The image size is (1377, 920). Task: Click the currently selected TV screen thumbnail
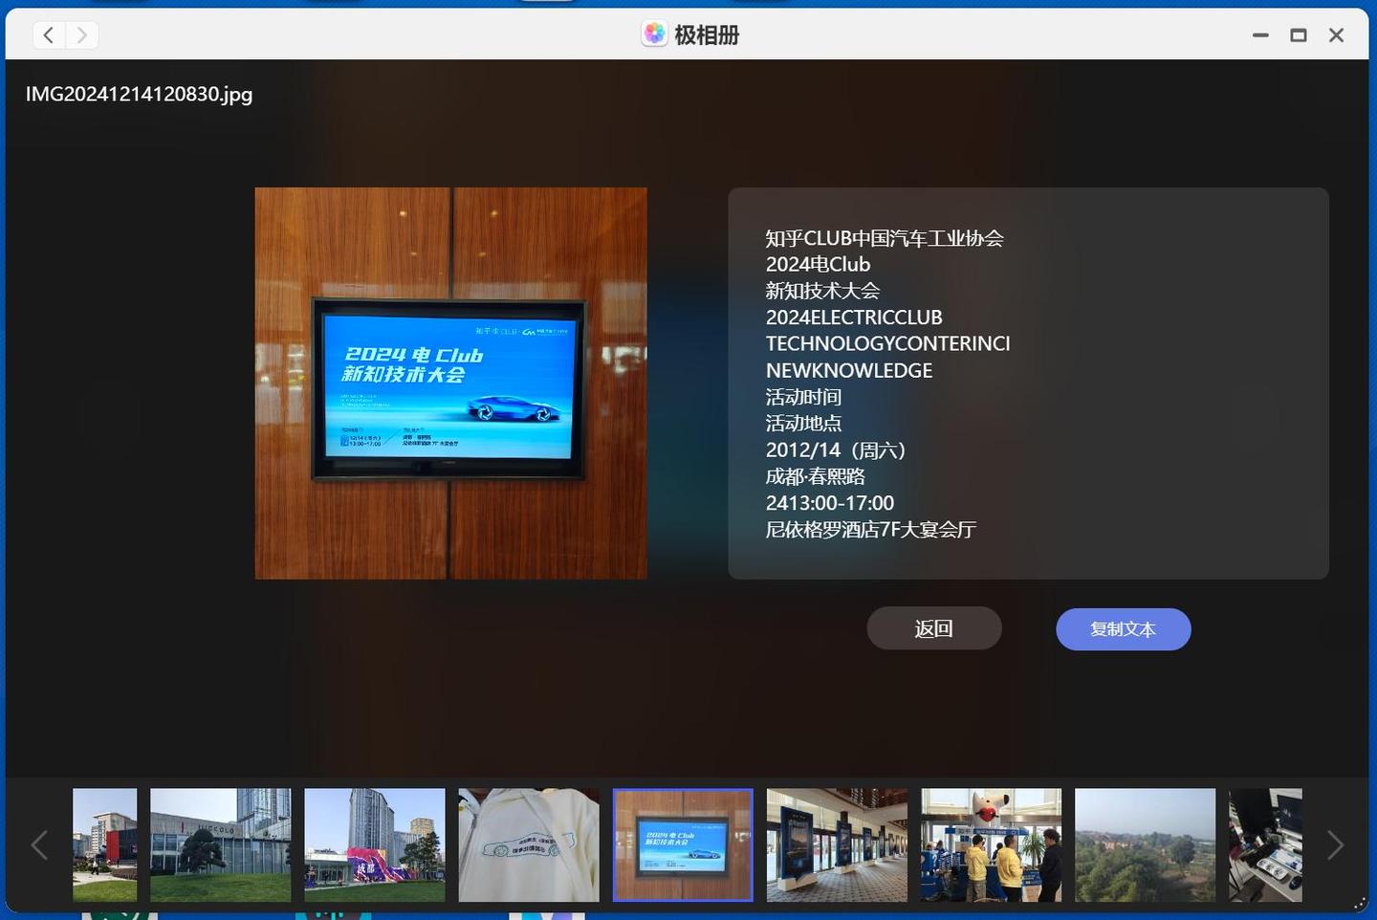click(682, 844)
